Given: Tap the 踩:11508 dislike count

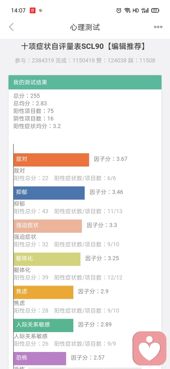Looking at the screenshot, I should [x=142, y=60].
